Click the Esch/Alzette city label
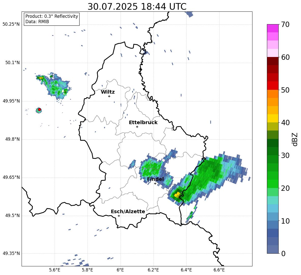The width and height of the screenshot is (301, 275). (128, 211)
